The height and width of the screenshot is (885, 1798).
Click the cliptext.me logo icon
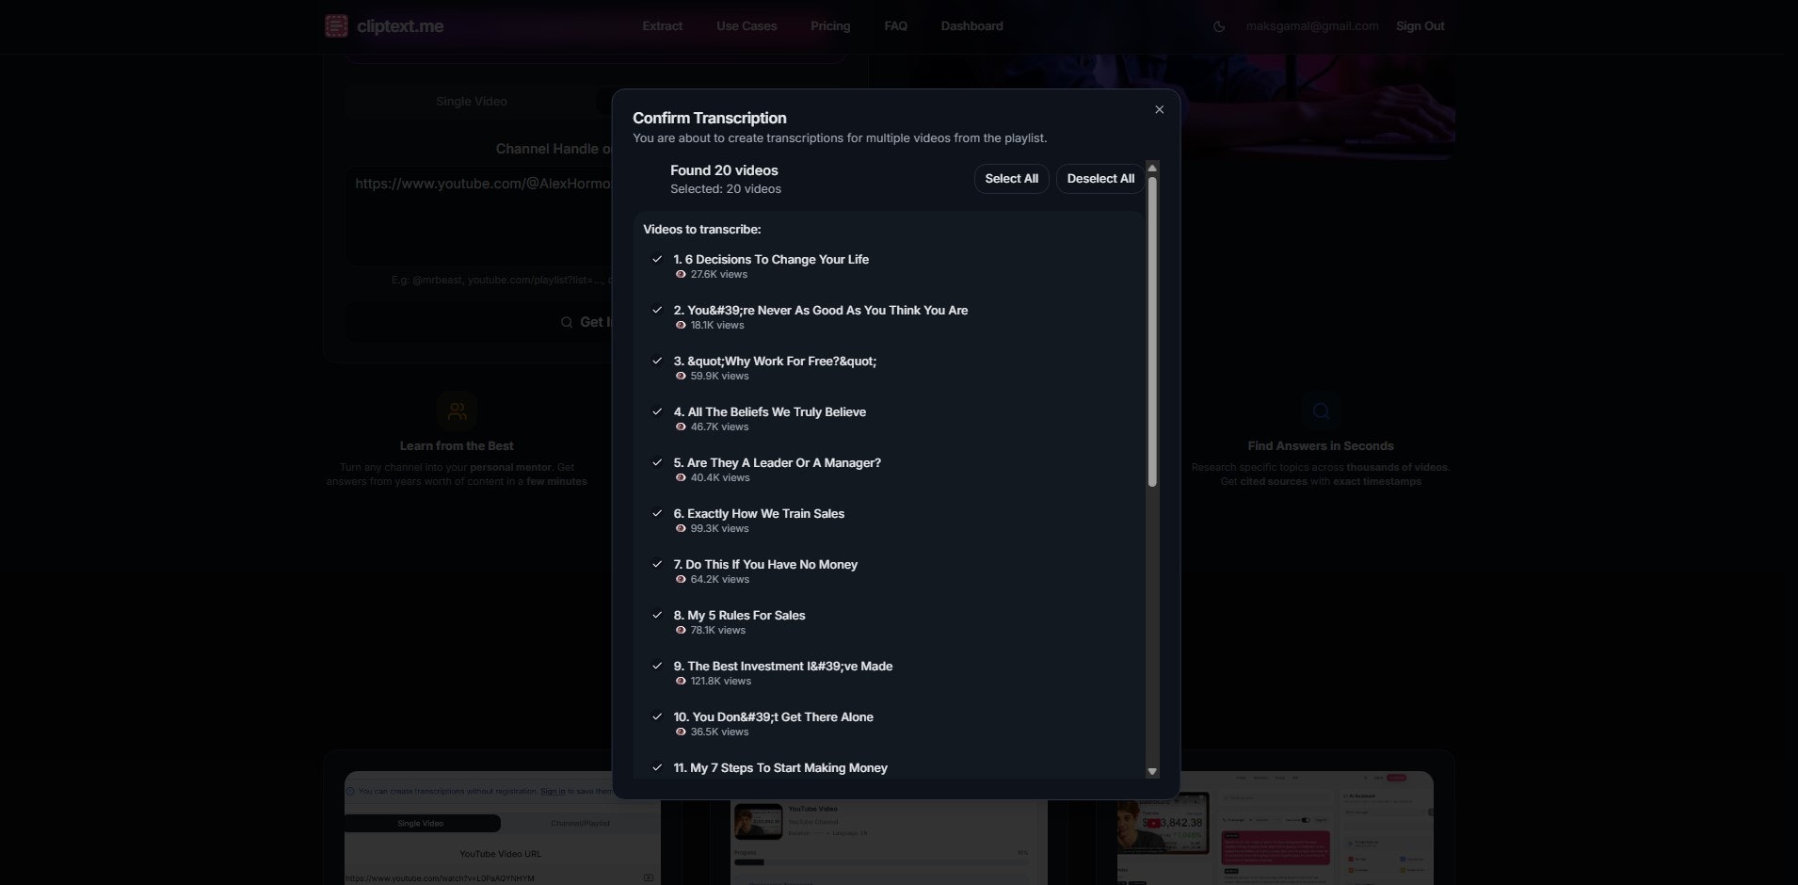(x=336, y=26)
